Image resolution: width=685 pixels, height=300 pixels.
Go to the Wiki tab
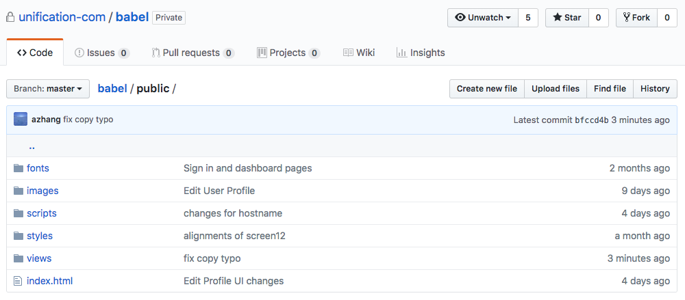(x=359, y=53)
